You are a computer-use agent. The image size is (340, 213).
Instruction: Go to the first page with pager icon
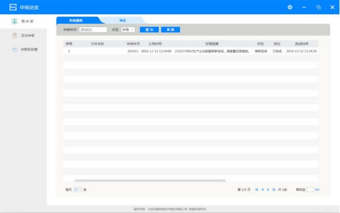[257, 190]
